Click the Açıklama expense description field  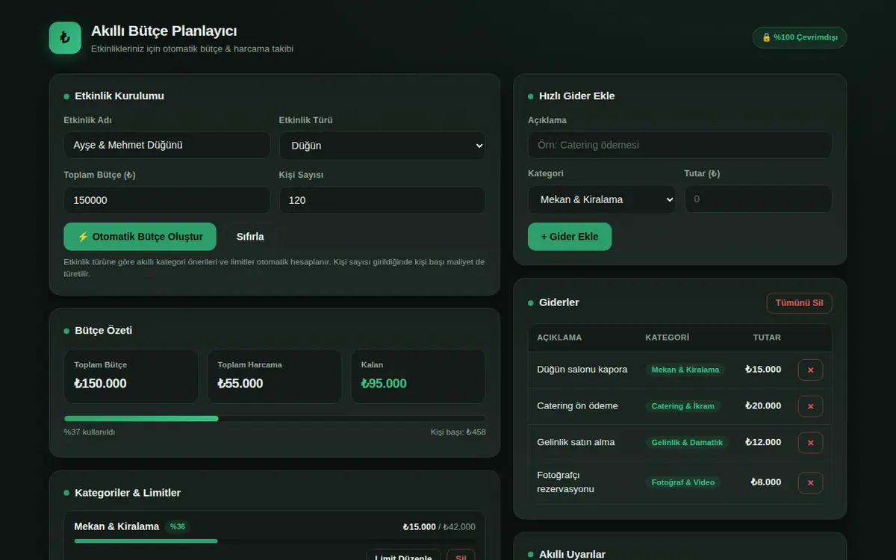click(679, 145)
